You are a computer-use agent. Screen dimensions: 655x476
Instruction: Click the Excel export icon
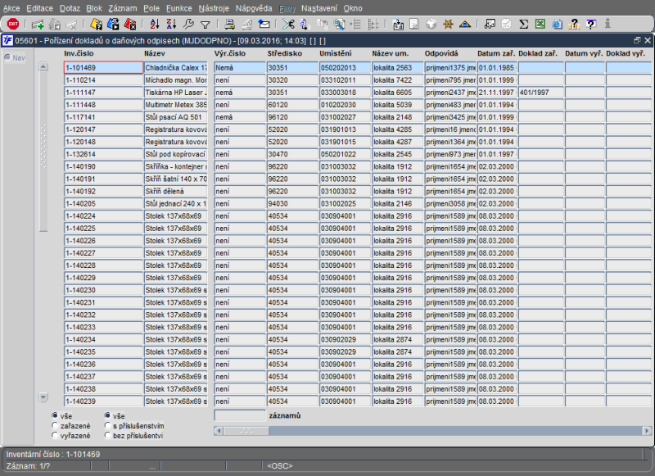[x=540, y=24]
